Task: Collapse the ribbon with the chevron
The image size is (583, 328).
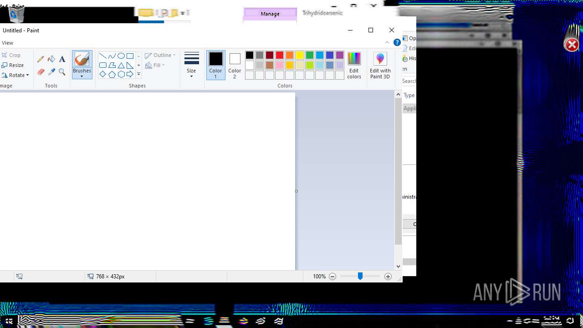Action: click(x=387, y=42)
